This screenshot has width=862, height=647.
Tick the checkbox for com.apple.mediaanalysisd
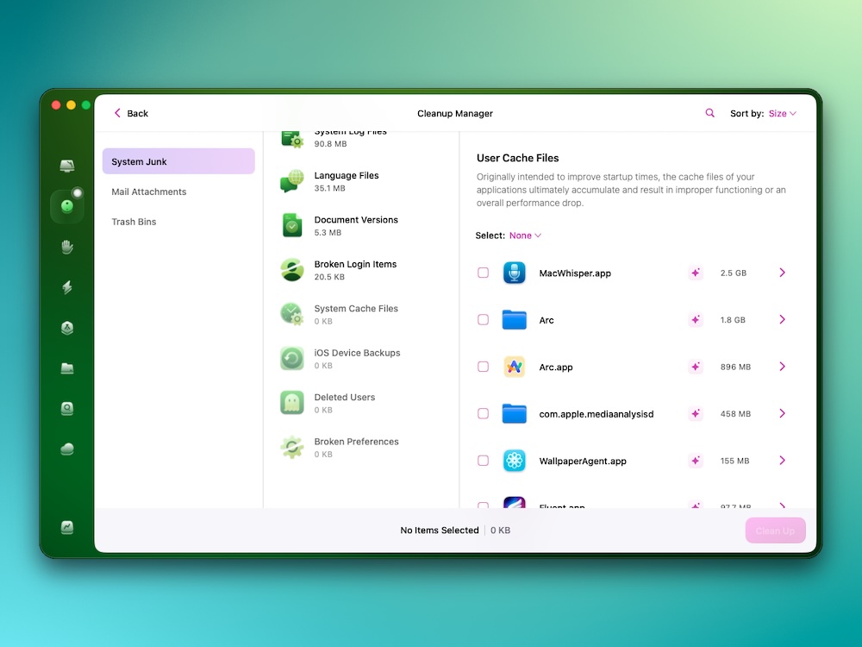(483, 413)
